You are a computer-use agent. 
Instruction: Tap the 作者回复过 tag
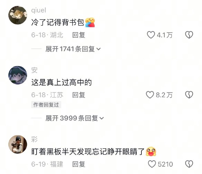point(46,105)
